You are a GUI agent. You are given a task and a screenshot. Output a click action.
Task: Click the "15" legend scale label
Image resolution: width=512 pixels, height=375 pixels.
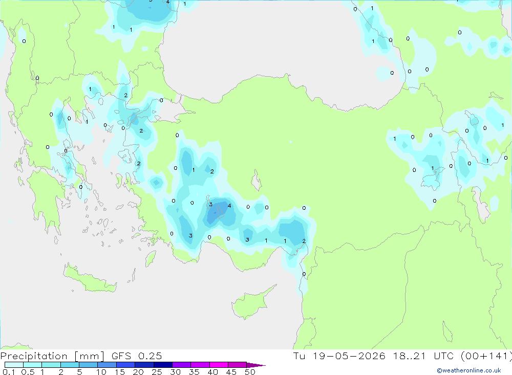pos(120,372)
